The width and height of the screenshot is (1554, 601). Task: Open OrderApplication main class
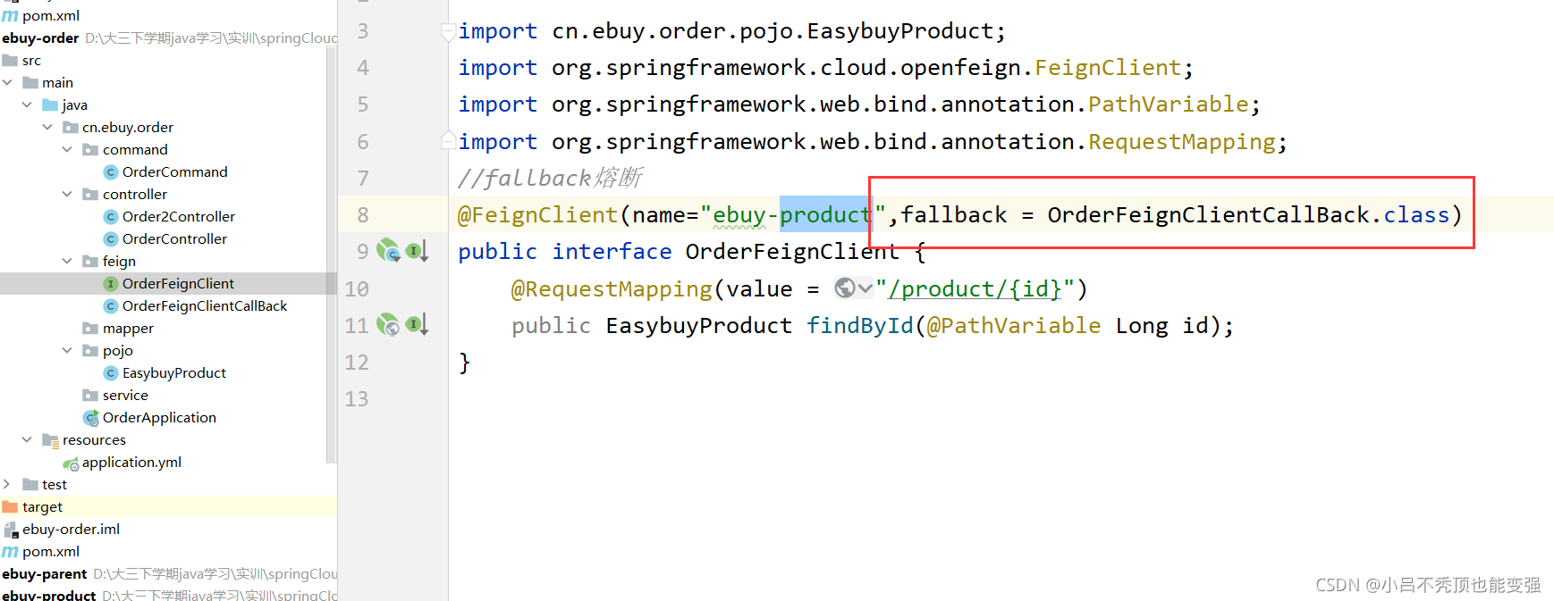coord(159,417)
